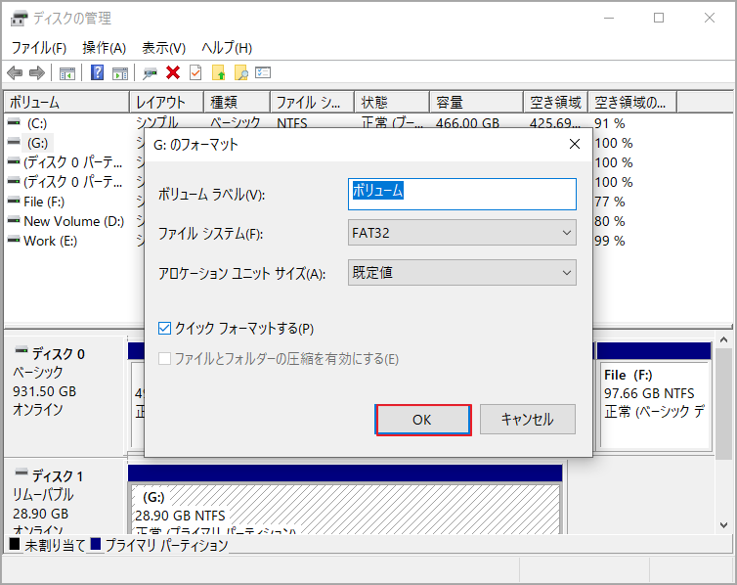Open the 表示(V) menu
The image size is (737, 585).
[x=163, y=47]
